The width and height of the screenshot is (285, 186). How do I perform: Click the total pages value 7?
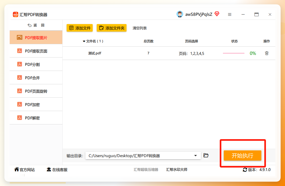point(148,53)
